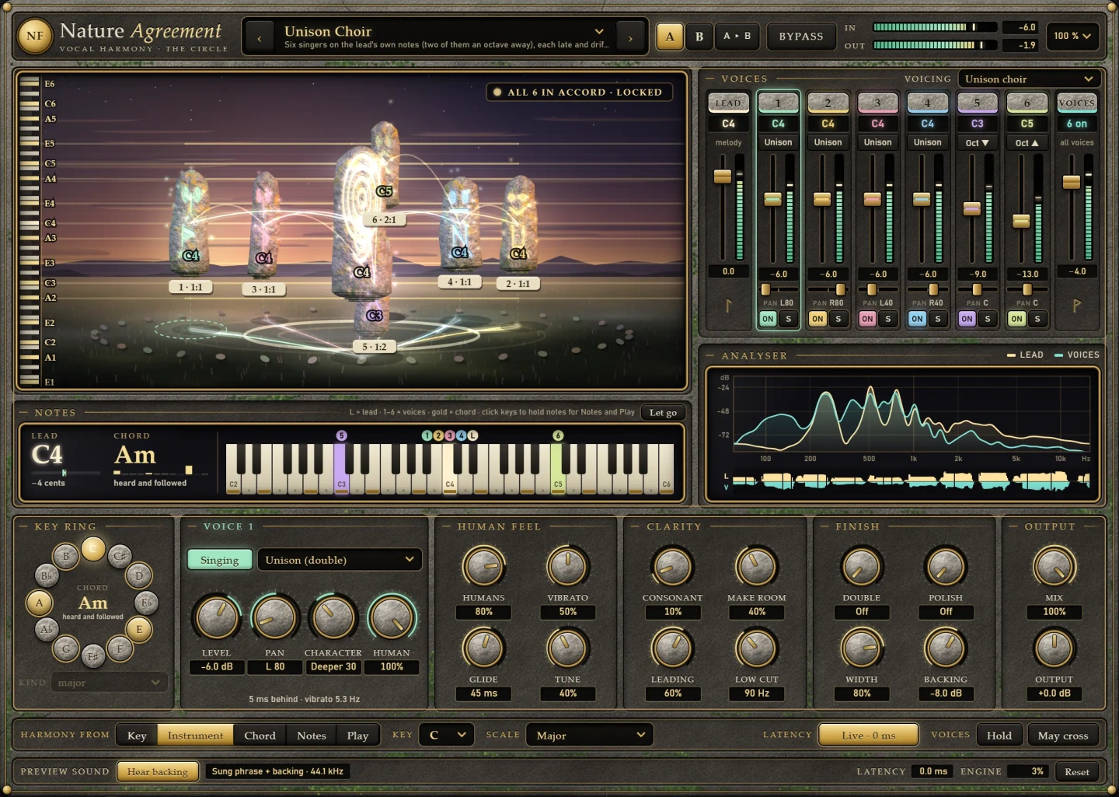The image size is (1119, 797).
Task: Set harmony from Instrument
Action: pos(195,736)
